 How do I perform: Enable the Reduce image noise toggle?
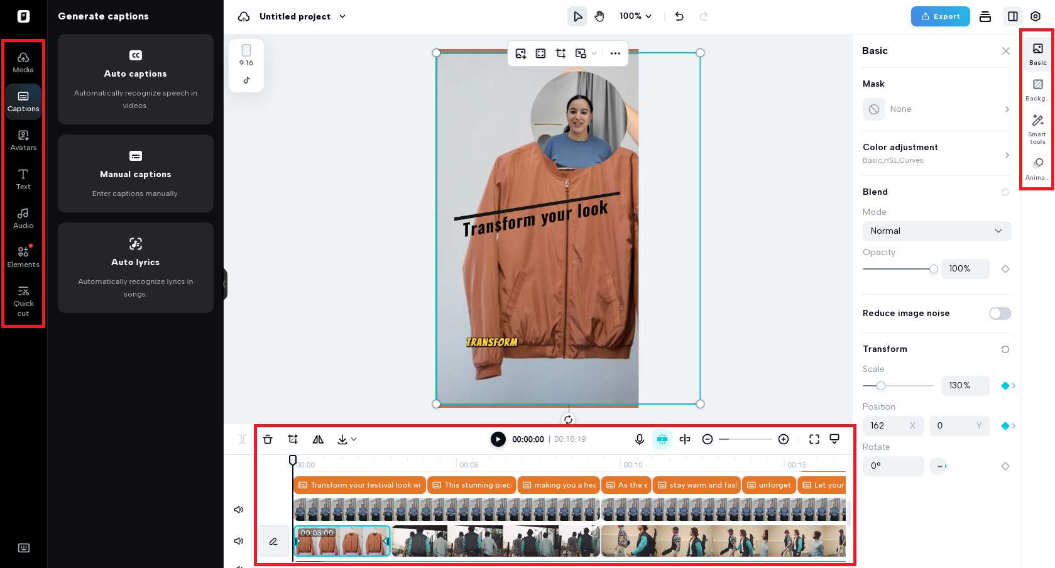click(999, 314)
